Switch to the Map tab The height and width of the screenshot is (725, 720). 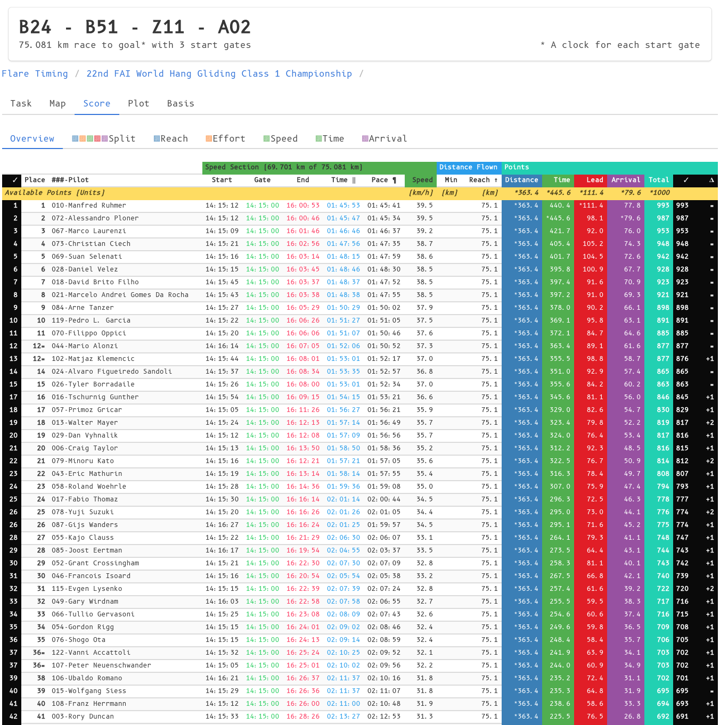click(58, 103)
